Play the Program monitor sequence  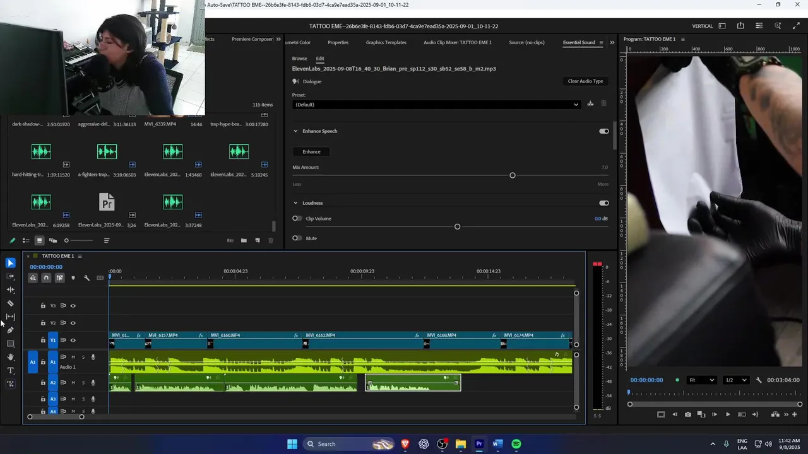[728, 414]
